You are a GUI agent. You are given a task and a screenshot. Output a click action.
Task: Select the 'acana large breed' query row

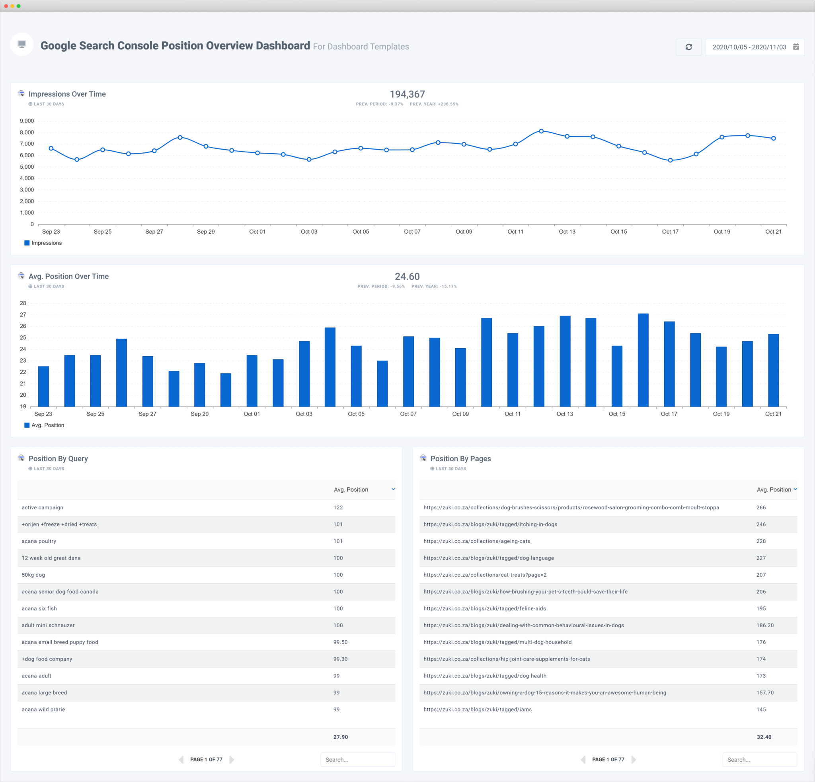click(206, 692)
